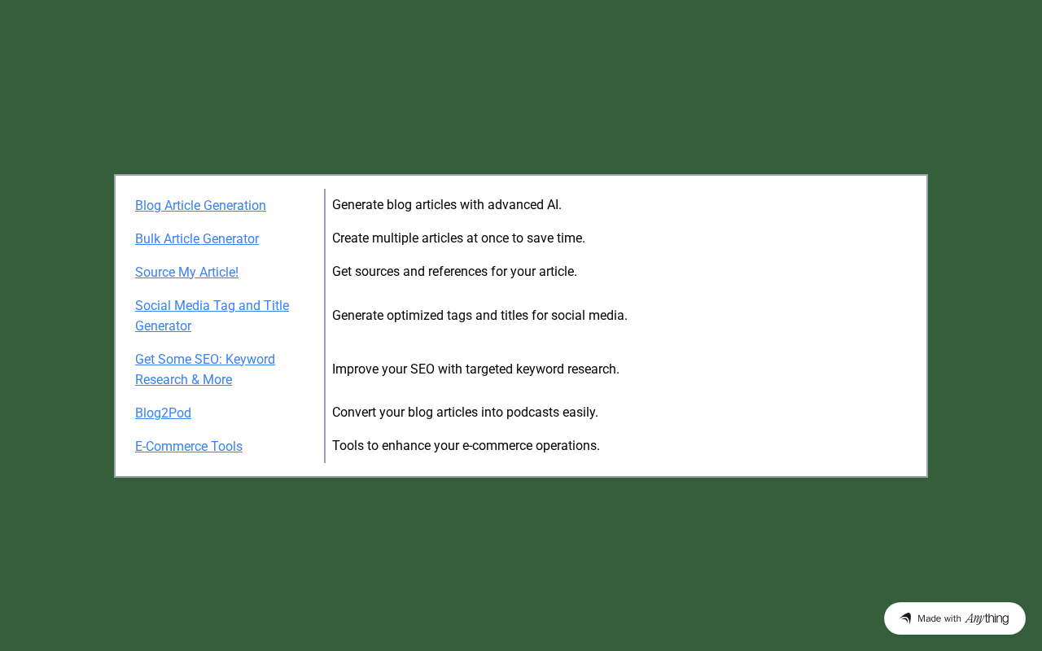
Task: Click the vertical divider between columns
Action: tap(325, 325)
